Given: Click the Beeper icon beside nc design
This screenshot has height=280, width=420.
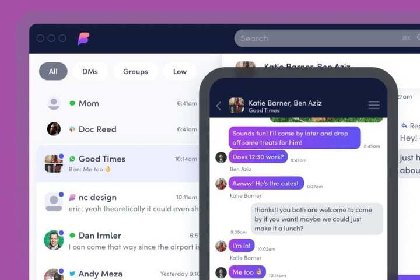Looking at the screenshot, I should pos(72,198).
